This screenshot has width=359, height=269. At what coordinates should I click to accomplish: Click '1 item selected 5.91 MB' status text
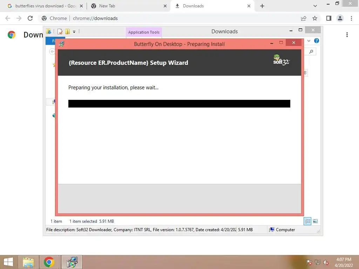point(92,221)
